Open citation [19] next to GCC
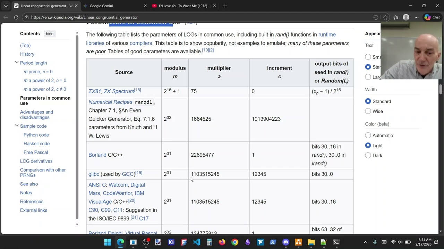444x249 pixels. [x=139, y=173]
